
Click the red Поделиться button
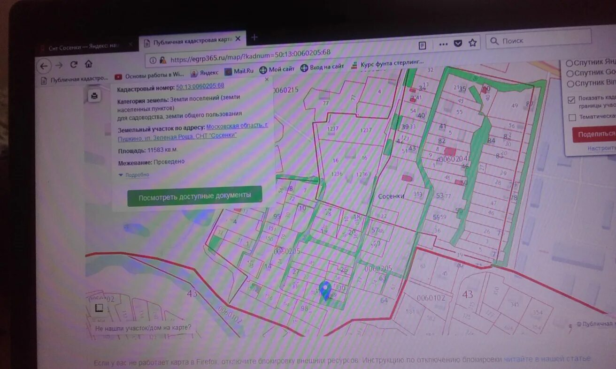click(595, 134)
